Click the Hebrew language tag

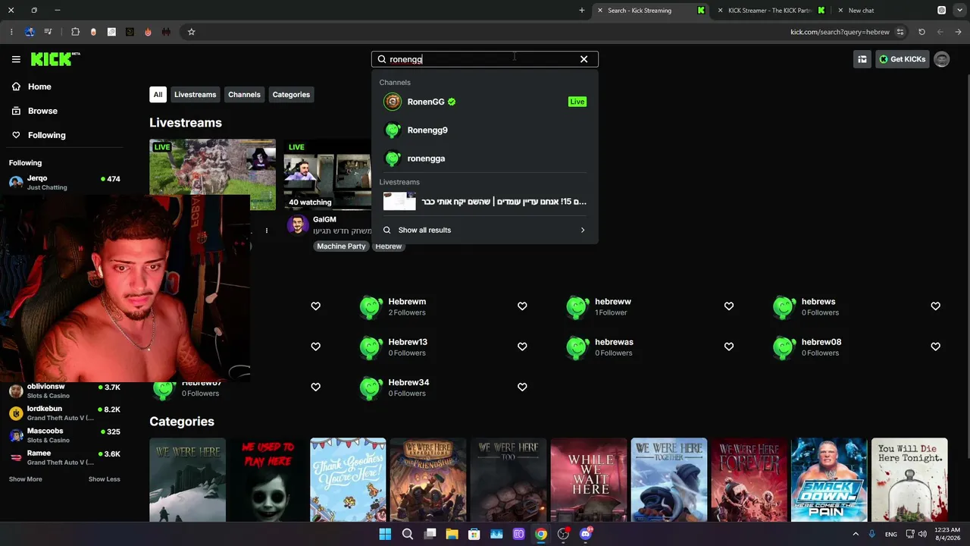[x=389, y=246]
